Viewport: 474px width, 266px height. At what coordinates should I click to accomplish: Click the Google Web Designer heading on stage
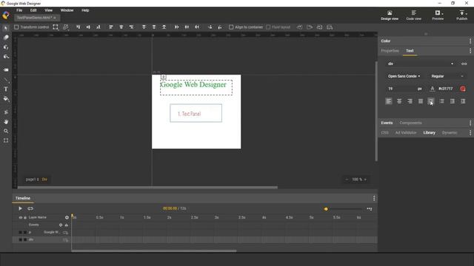(193, 85)
